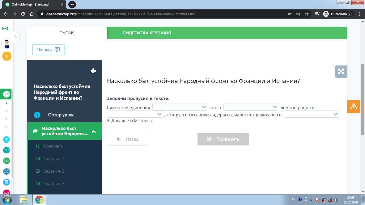Viewport: 365px width, 205px height.
Task: Expand the left sidebar chevron
Action: (x=15, y=37)
